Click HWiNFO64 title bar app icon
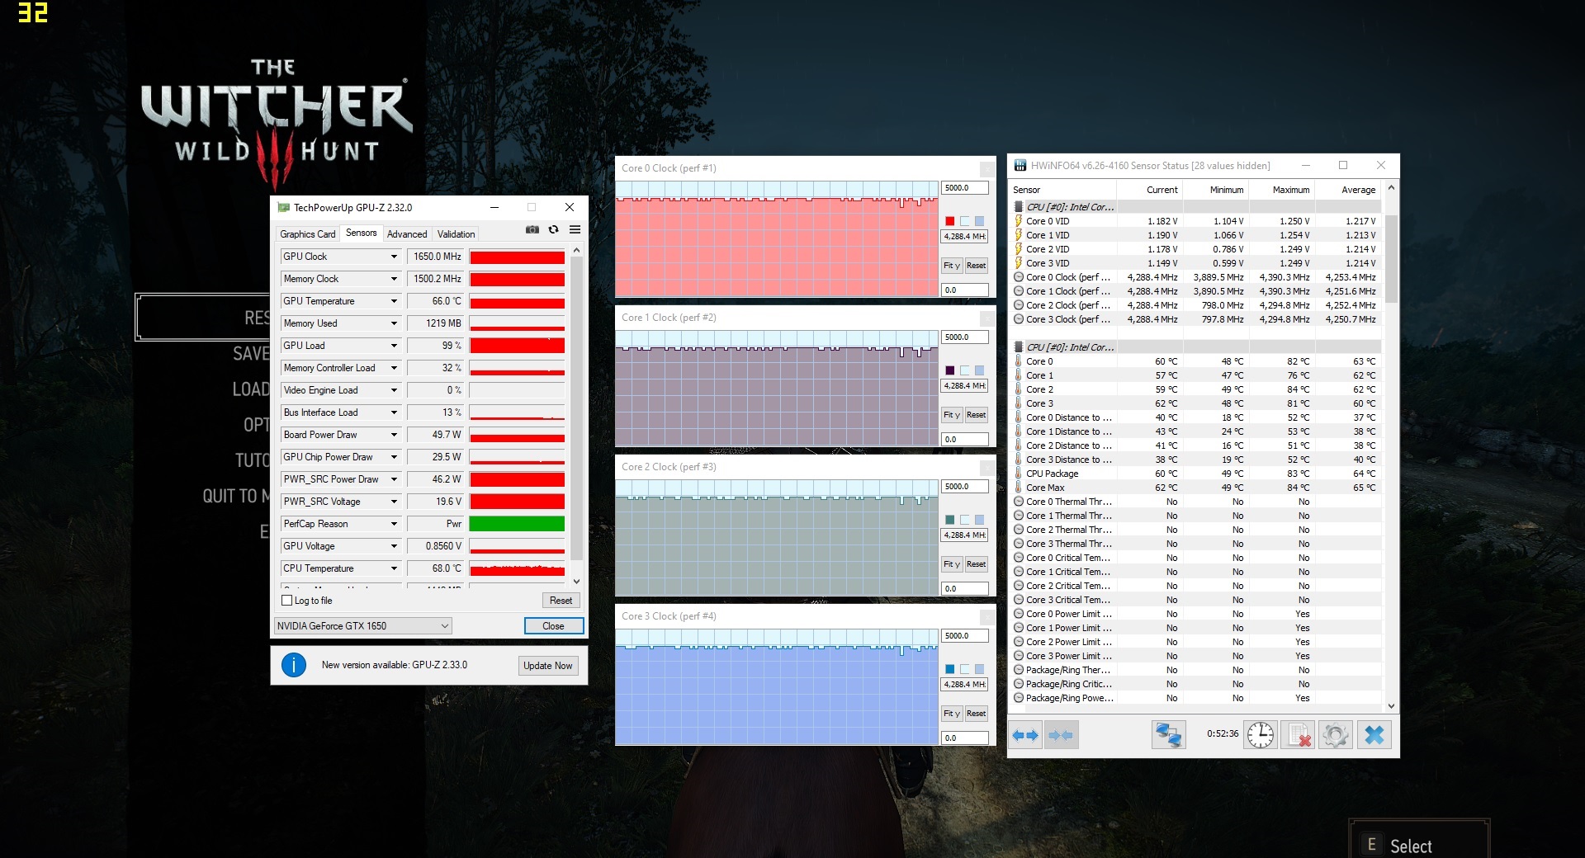 (1020, 166)
